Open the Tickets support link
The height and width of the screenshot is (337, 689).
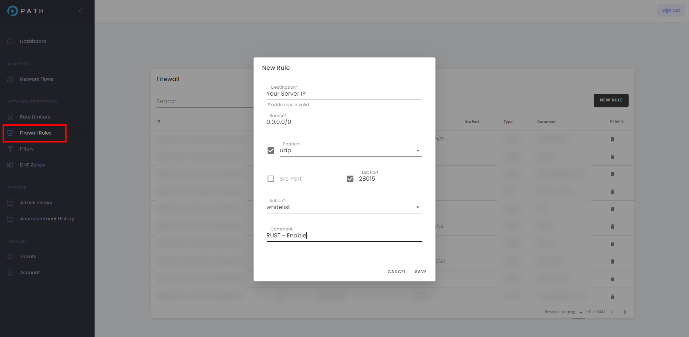(x=28, y=257)
